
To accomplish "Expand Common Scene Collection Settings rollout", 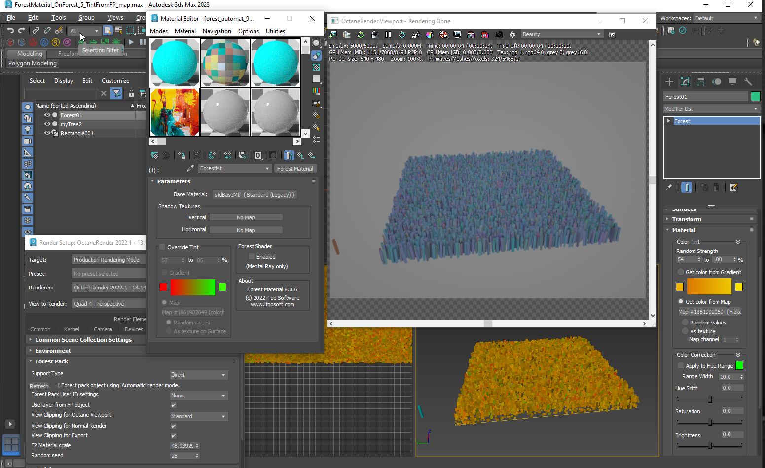I will 84,340.
